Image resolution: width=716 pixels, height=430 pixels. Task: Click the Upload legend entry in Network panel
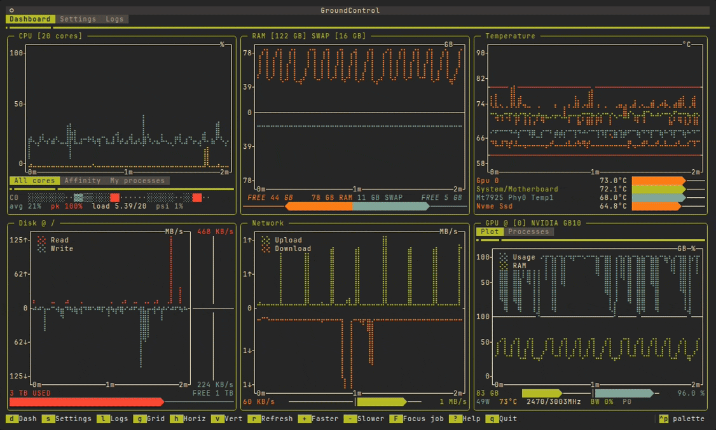pos(282,240)
